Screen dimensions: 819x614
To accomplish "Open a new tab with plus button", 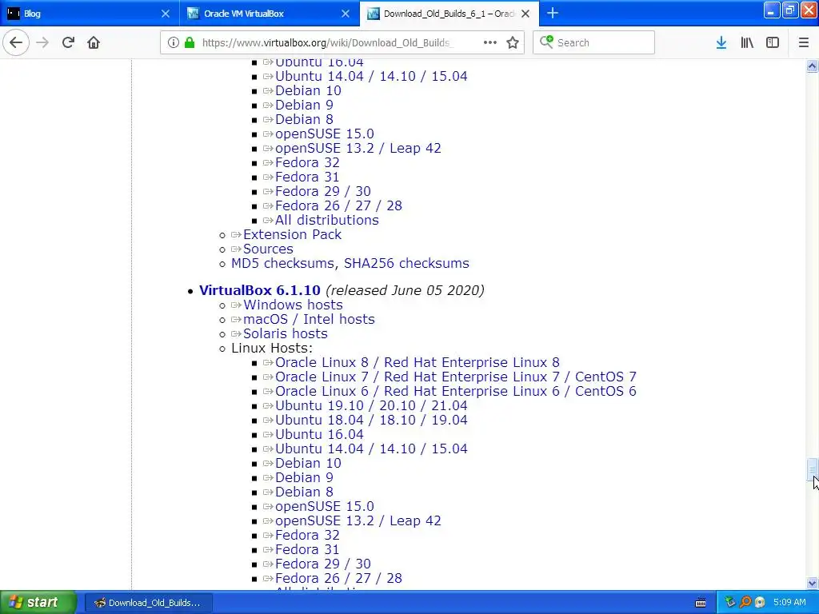I will pos(552,13).
